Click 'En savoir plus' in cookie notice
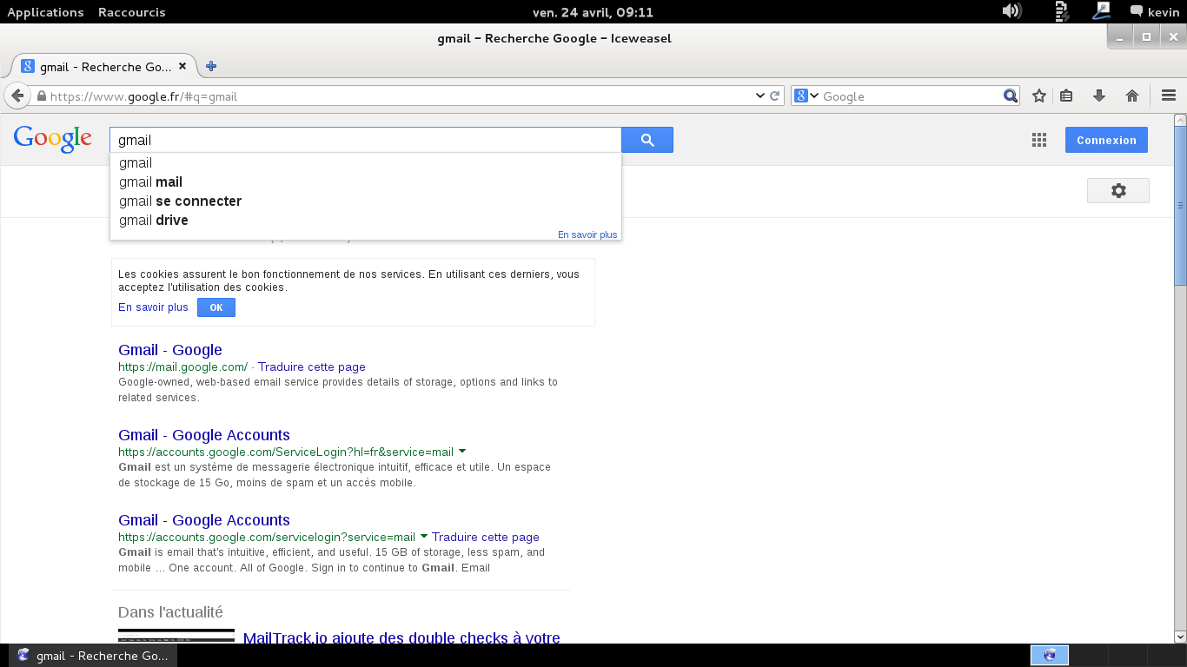 (153, 307)
